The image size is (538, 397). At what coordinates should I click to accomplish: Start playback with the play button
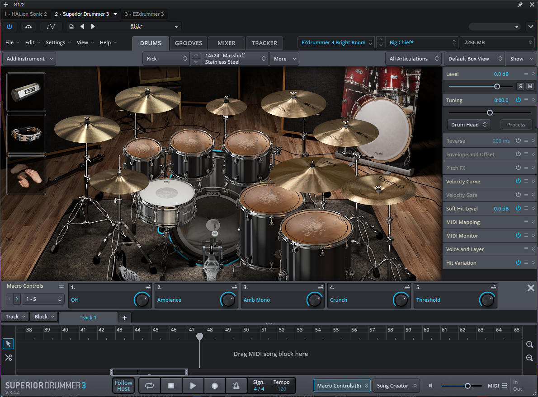[193, 386]
